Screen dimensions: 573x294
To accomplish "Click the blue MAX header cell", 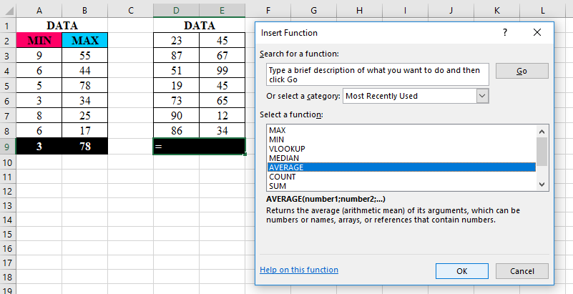I will [85, 40].
